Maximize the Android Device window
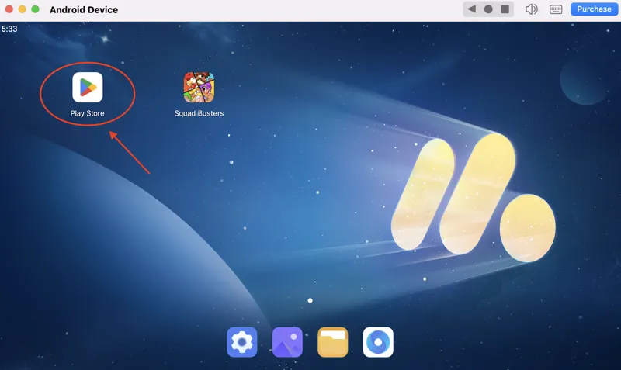The height and width of the screenshot is (370, 621). 35,9
